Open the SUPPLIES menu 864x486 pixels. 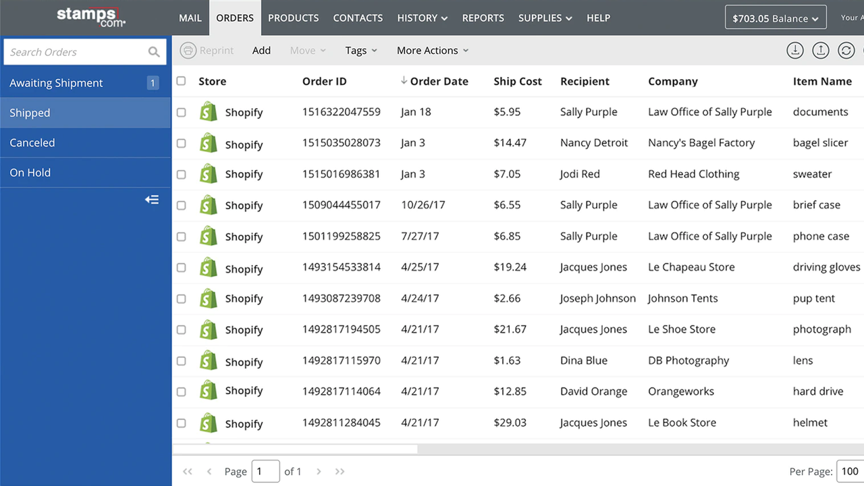(x=545, y=18)
